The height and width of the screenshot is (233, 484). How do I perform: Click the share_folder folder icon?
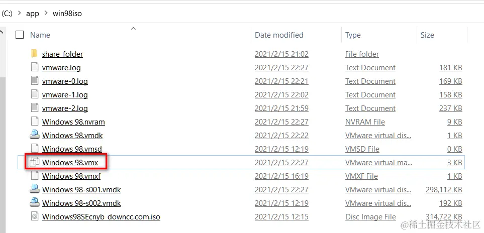pyautogui.click(x=34, y=54)
